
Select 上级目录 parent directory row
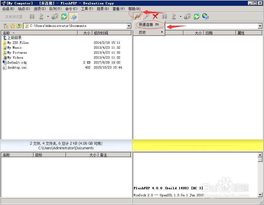(x=12, y=38)
